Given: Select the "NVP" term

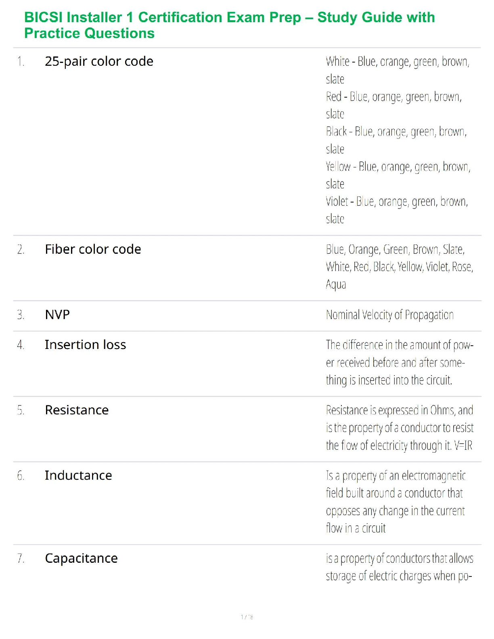Looking at the screenshot, I should coord(57,315).
